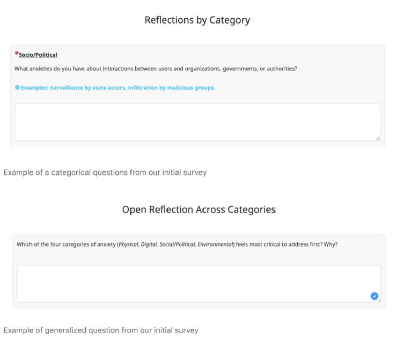Click the blue help icon beside Examples
The image size is (397, 339).
pyautogui.click(x=17, y=87)
